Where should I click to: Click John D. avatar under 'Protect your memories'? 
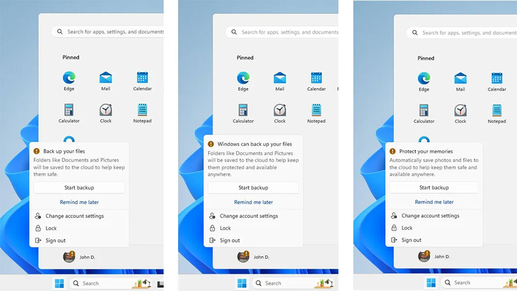click(x=424, y=256)
